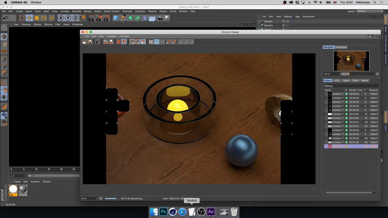Select the Chrome material swatch

tap(23, 190)
